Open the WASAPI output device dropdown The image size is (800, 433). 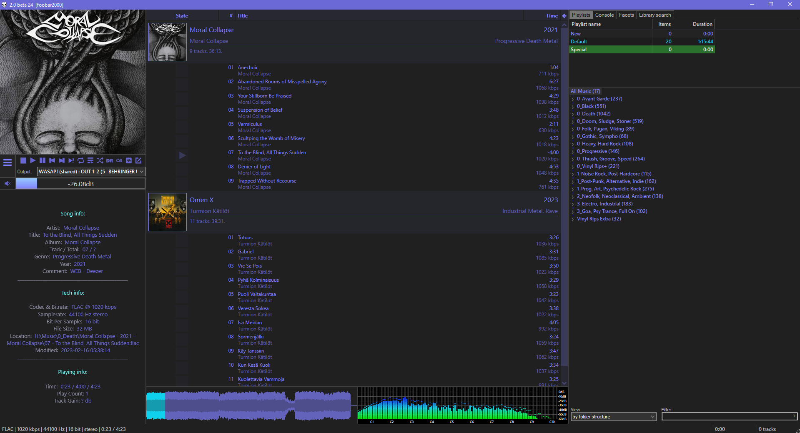(x=91, y=172)
